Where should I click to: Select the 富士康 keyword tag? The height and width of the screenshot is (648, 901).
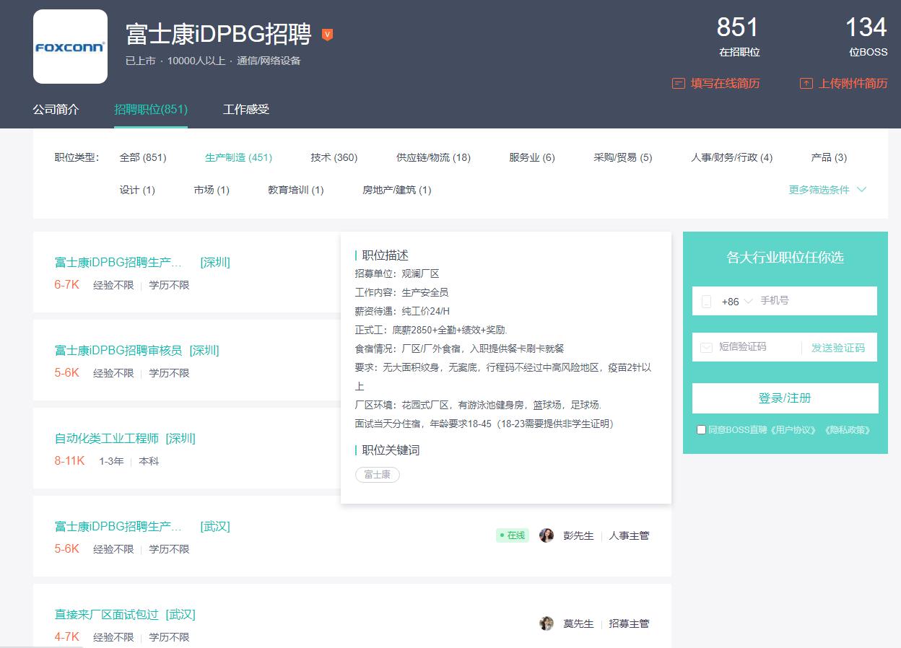point(378,475)
